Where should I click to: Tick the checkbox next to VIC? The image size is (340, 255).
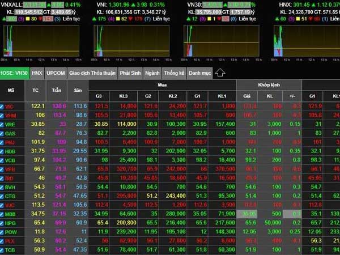(x=3, y=106)
